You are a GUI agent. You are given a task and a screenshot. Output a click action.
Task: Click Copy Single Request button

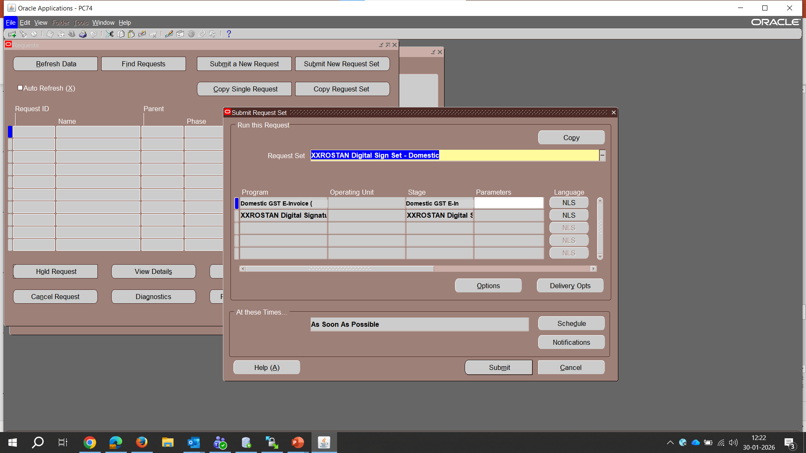pos(244,89)
